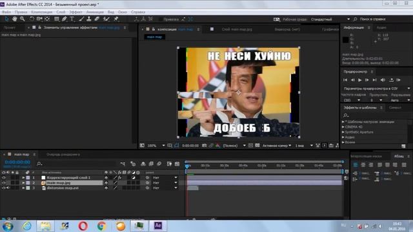Viewport: 413px width, 232px height.
Task: Select the Unified Camera tool
Action: [39, 19]
